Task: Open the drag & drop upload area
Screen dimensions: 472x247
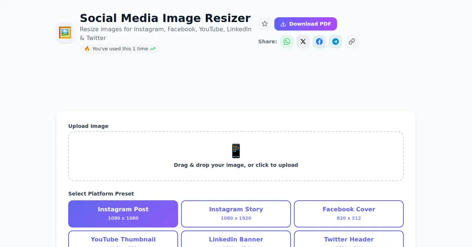Action: pyautogui.click(x=236, y=156)
